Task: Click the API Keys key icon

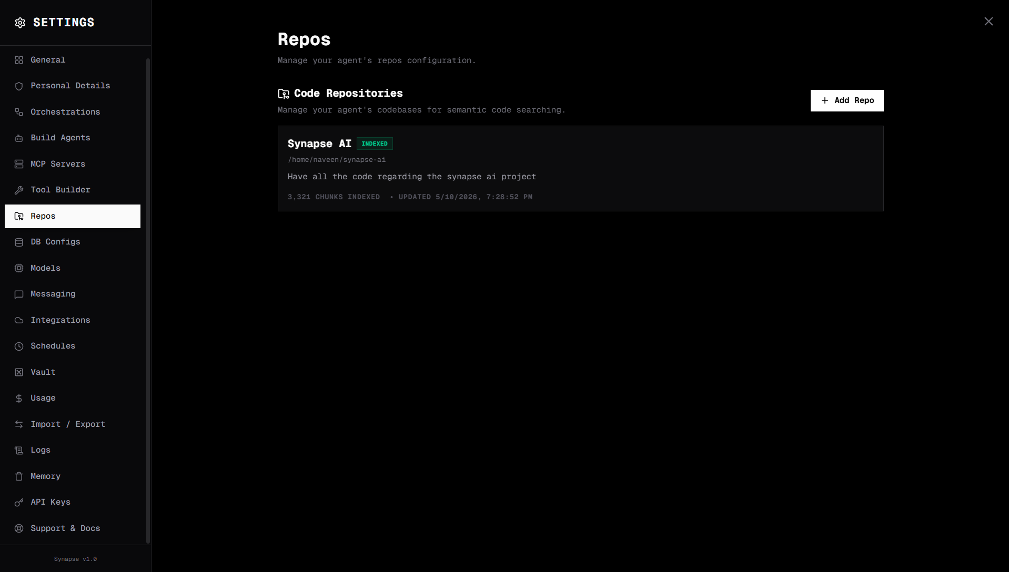Action: (x=19, y=503)
